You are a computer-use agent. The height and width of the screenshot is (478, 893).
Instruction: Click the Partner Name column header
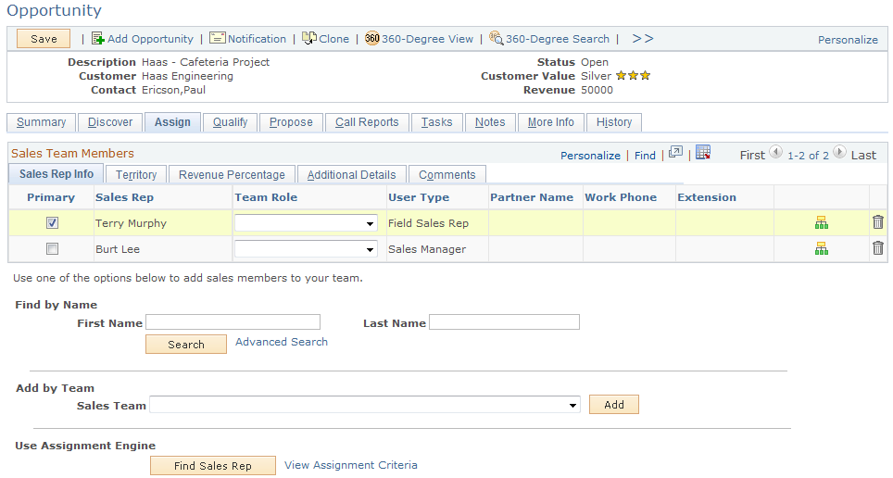532,197
